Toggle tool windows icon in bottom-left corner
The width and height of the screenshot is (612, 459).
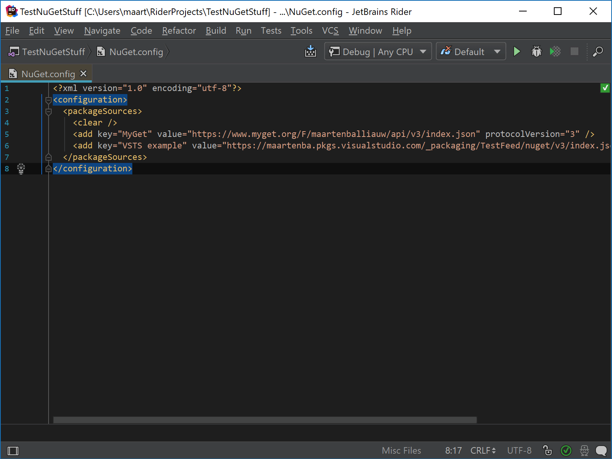click(x=13, y=451)
